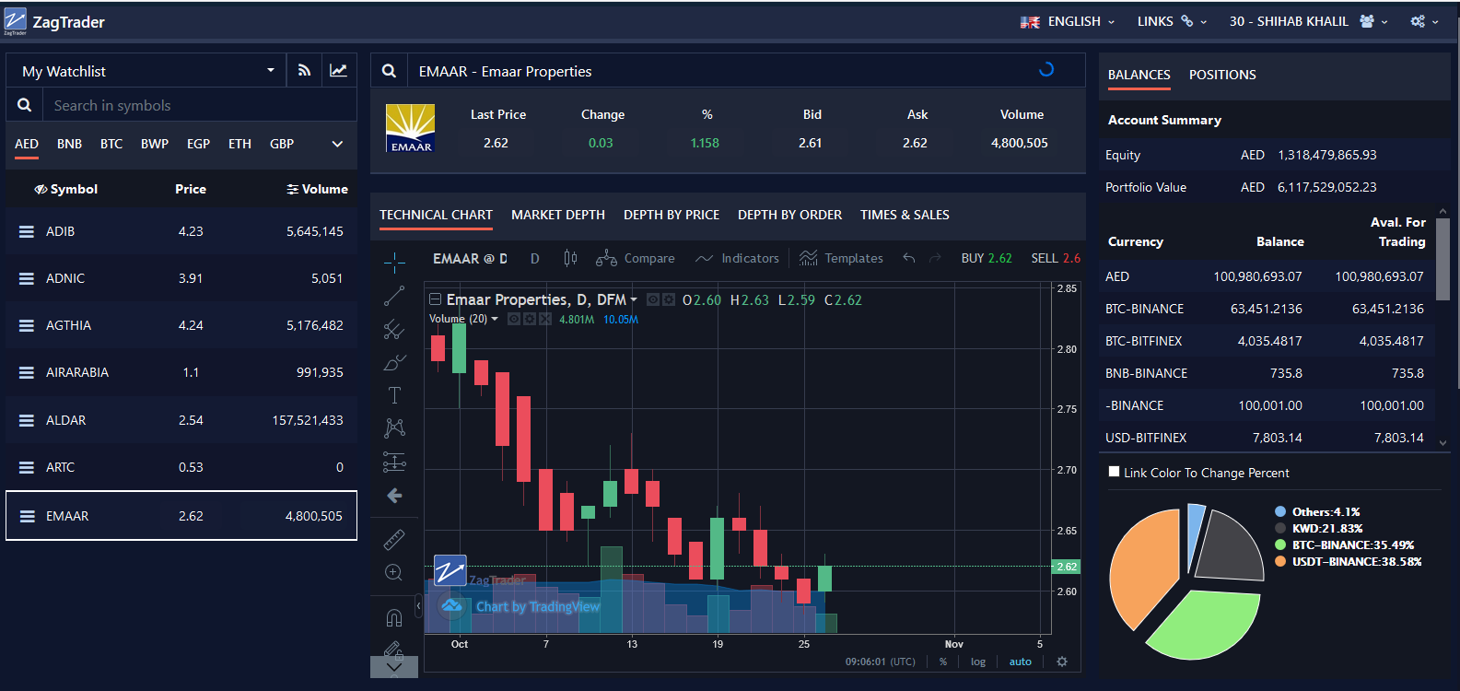Click SELL button on chart toolbar

1056,259
